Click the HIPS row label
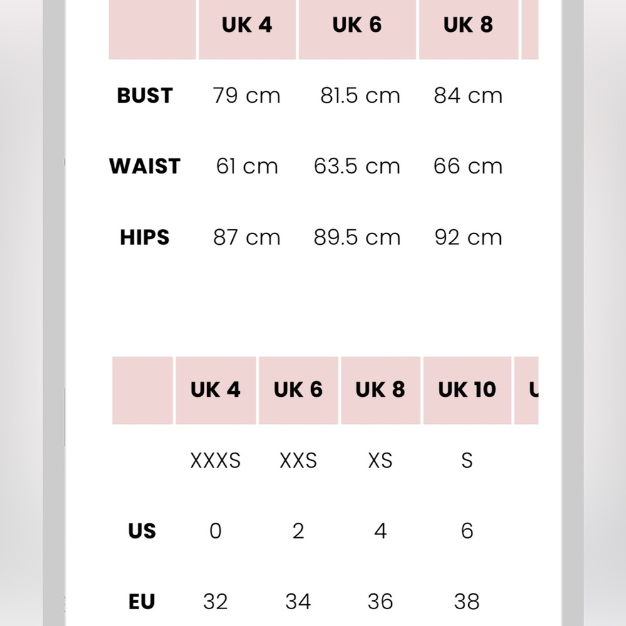 click(x=145, y=237)
